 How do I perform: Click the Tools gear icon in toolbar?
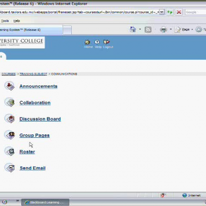[x=199, y=29]
